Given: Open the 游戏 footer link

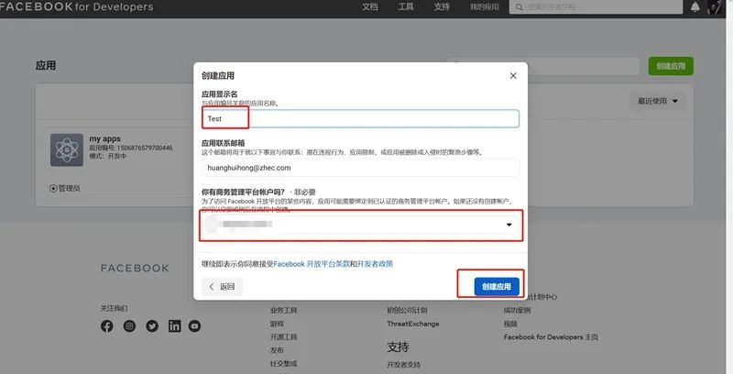Looking at the screenshot, I should pos(277,324).
